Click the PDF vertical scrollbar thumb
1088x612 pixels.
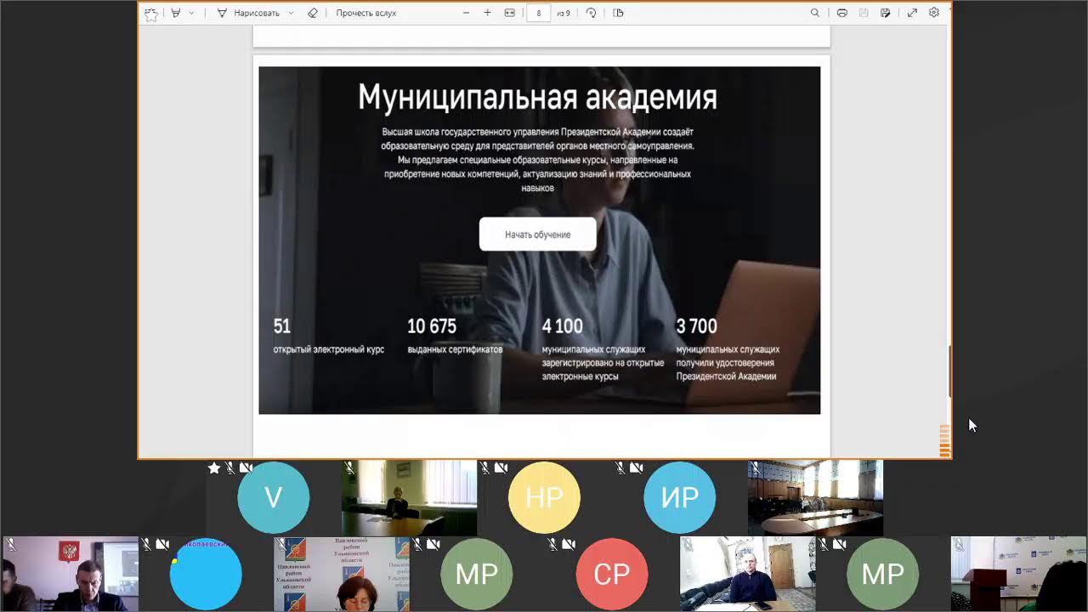(949, 371)
